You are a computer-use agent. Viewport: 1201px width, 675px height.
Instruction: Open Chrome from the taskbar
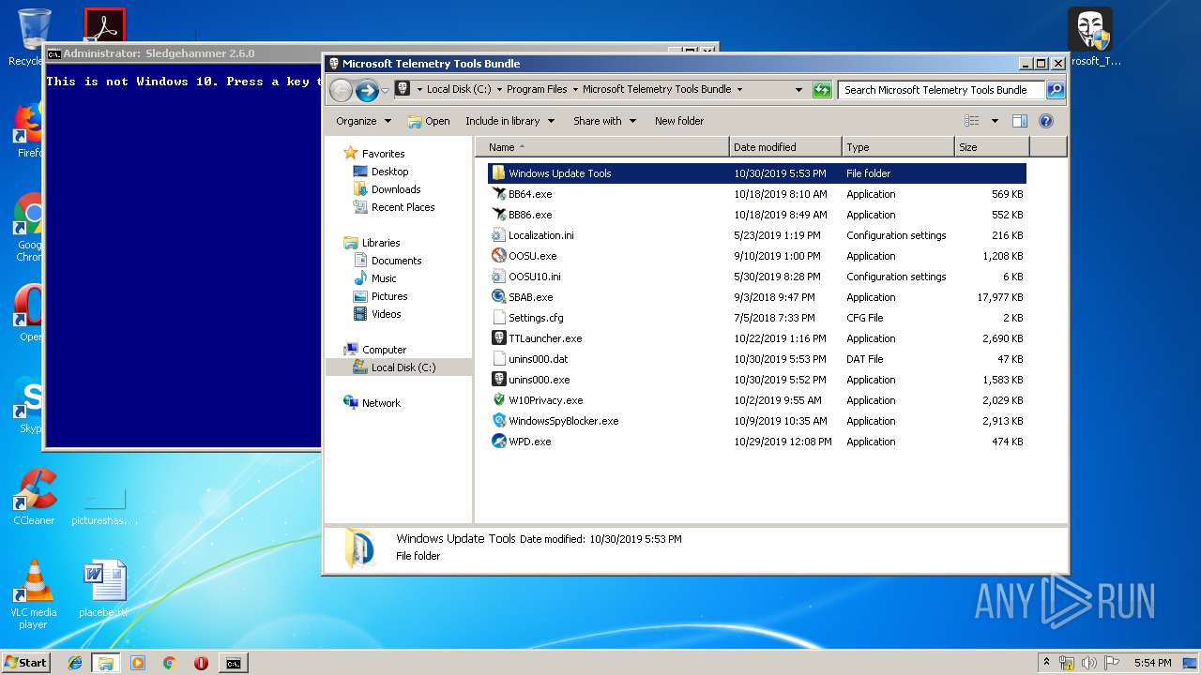point(169,663)
